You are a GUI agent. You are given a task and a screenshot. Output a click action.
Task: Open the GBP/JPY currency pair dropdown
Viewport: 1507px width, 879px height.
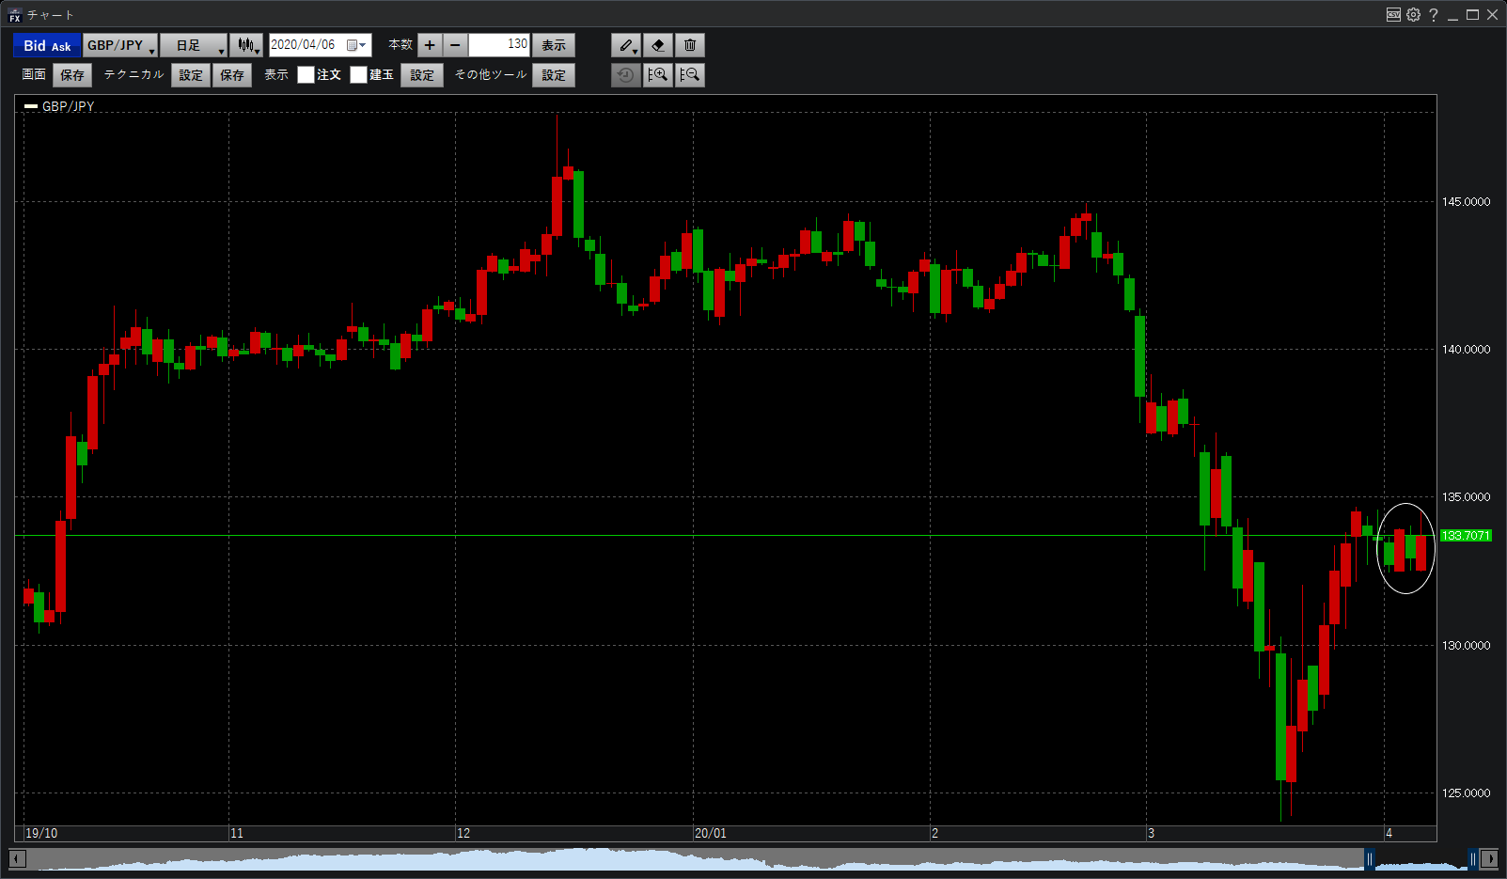click(120, 45)
